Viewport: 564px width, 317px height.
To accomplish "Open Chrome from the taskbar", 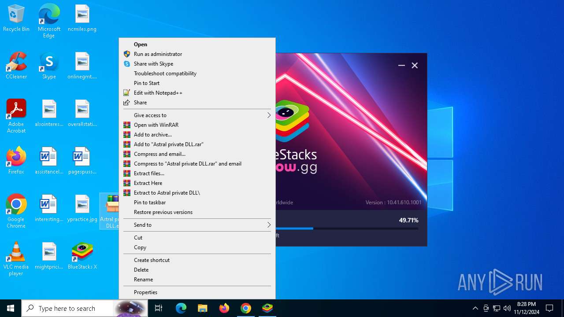I will tap(246, 308).
